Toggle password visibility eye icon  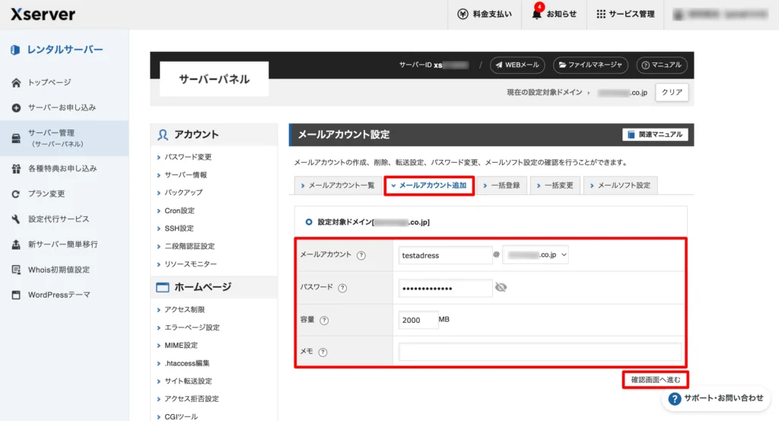(x=501, y=288)
